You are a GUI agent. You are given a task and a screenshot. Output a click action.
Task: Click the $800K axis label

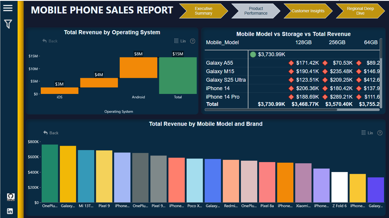[x=33, y=142]
